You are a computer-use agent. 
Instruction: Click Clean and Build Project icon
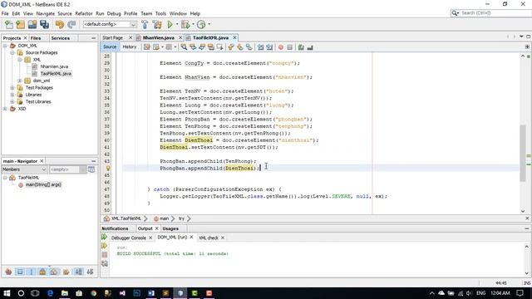[157, 24]
